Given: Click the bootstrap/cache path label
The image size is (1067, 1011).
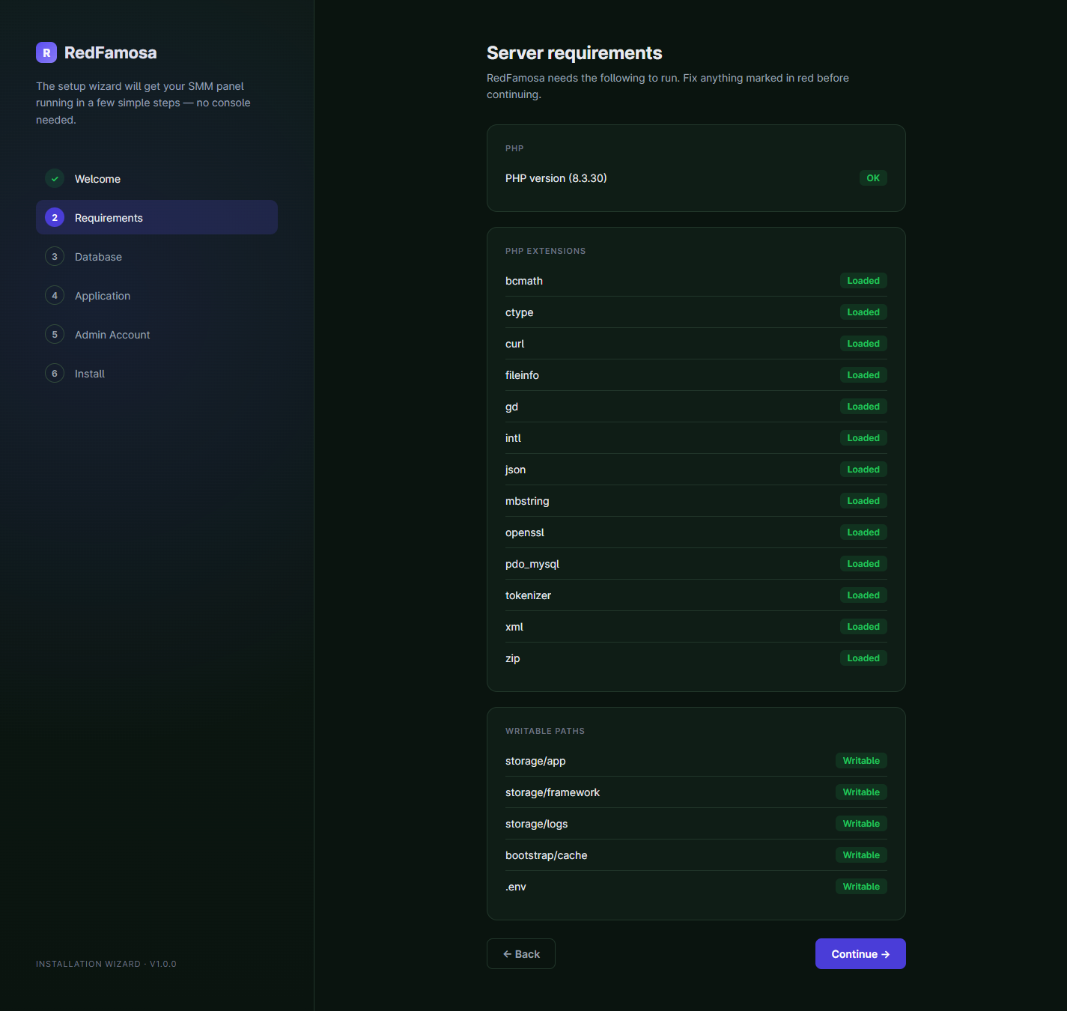Looking at the screenshot, I should (546, 855).
